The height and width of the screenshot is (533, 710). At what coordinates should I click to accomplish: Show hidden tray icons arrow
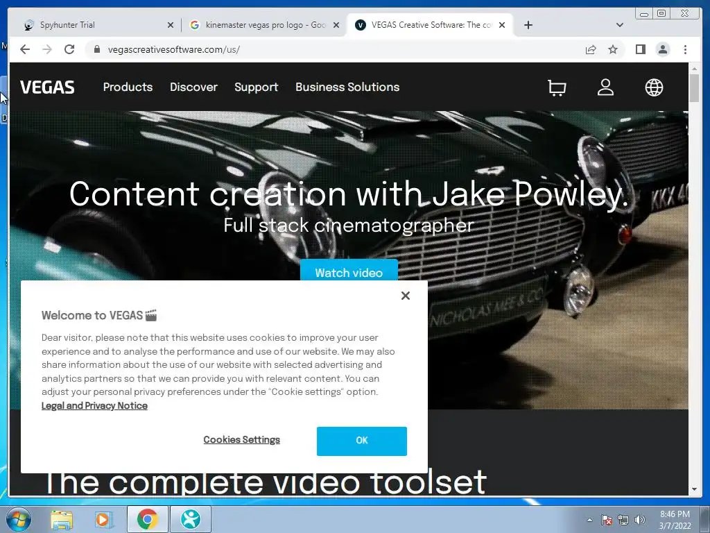pos(589,520)
